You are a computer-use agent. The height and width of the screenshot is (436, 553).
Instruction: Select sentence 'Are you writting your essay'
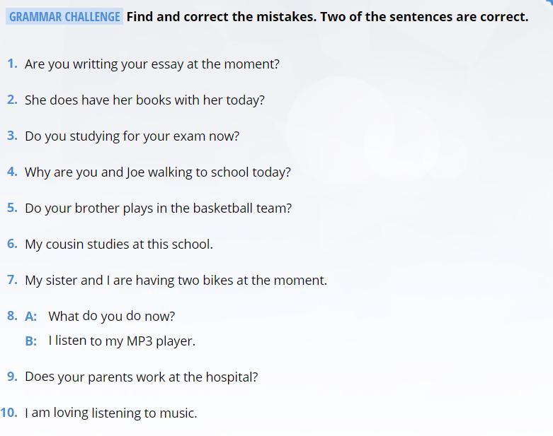point(152,64)
